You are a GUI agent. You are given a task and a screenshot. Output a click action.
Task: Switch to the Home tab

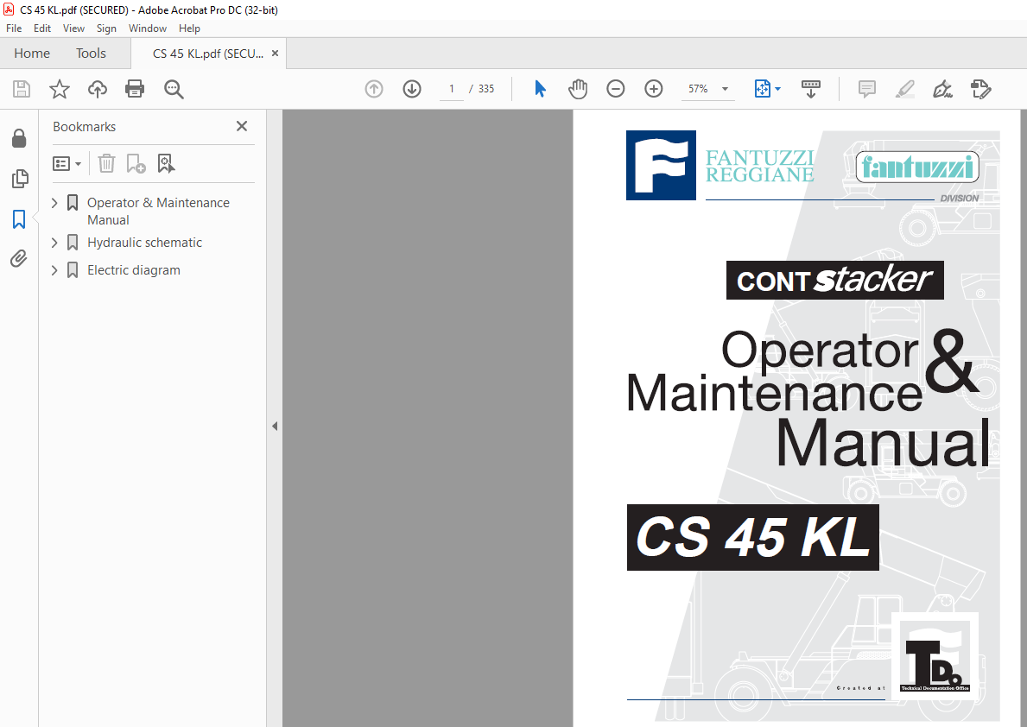pos(32,53)
